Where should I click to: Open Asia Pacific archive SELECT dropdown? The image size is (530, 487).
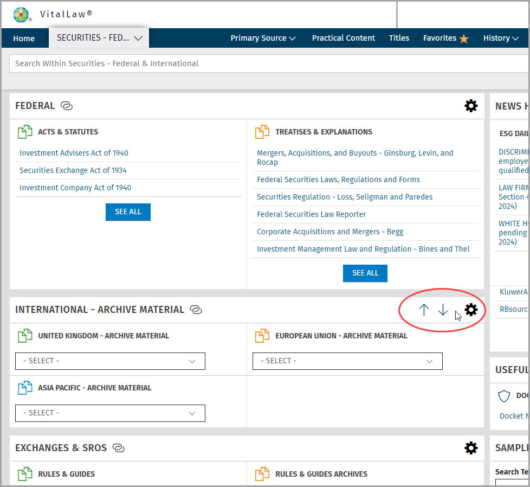(x=110, y=413)
